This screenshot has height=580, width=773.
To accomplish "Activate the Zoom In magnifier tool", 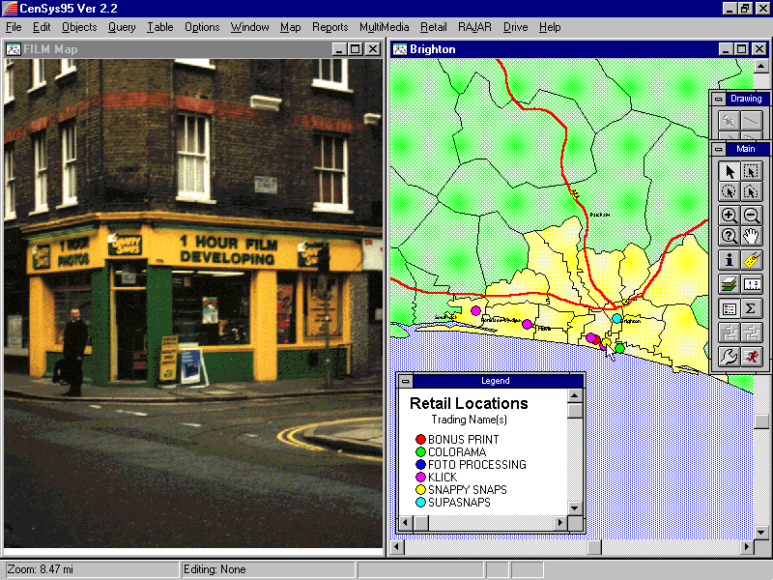I will pos(730,216).
